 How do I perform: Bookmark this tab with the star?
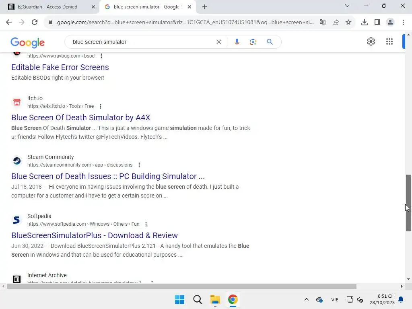(x=348, y=23)
